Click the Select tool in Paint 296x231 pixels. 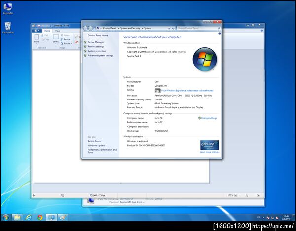point(56,39)
